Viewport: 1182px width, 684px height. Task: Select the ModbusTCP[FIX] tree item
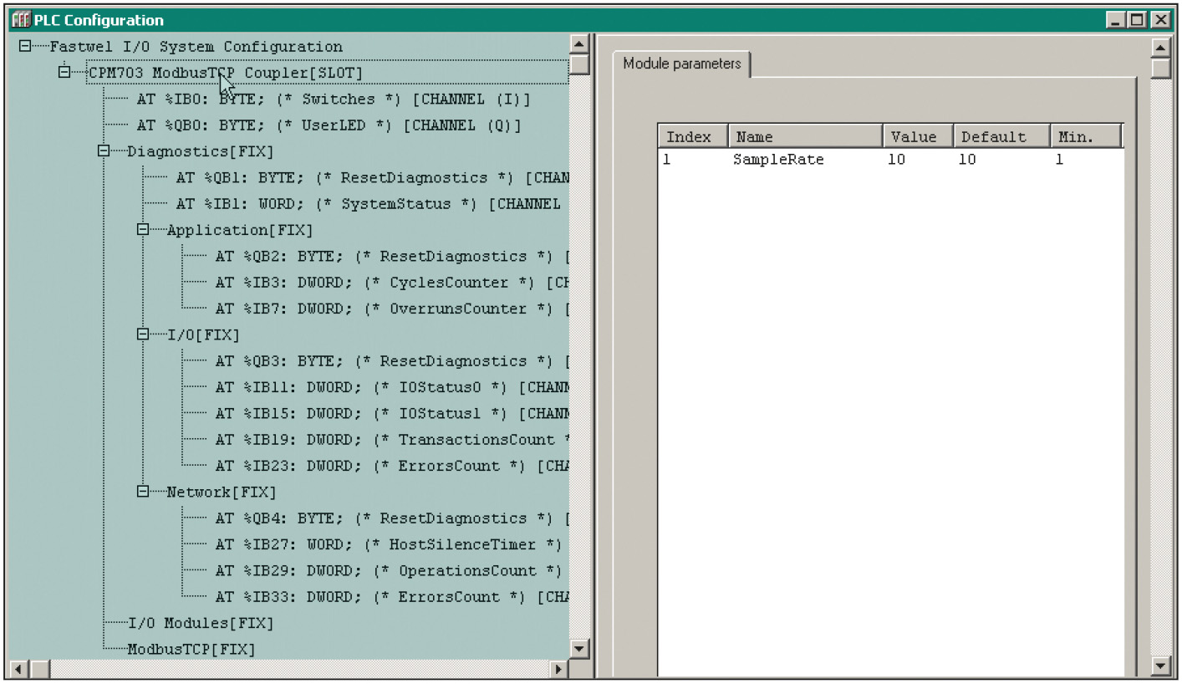191,649
